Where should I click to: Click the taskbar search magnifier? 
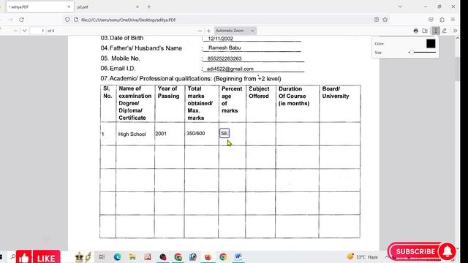coord(12,256)
